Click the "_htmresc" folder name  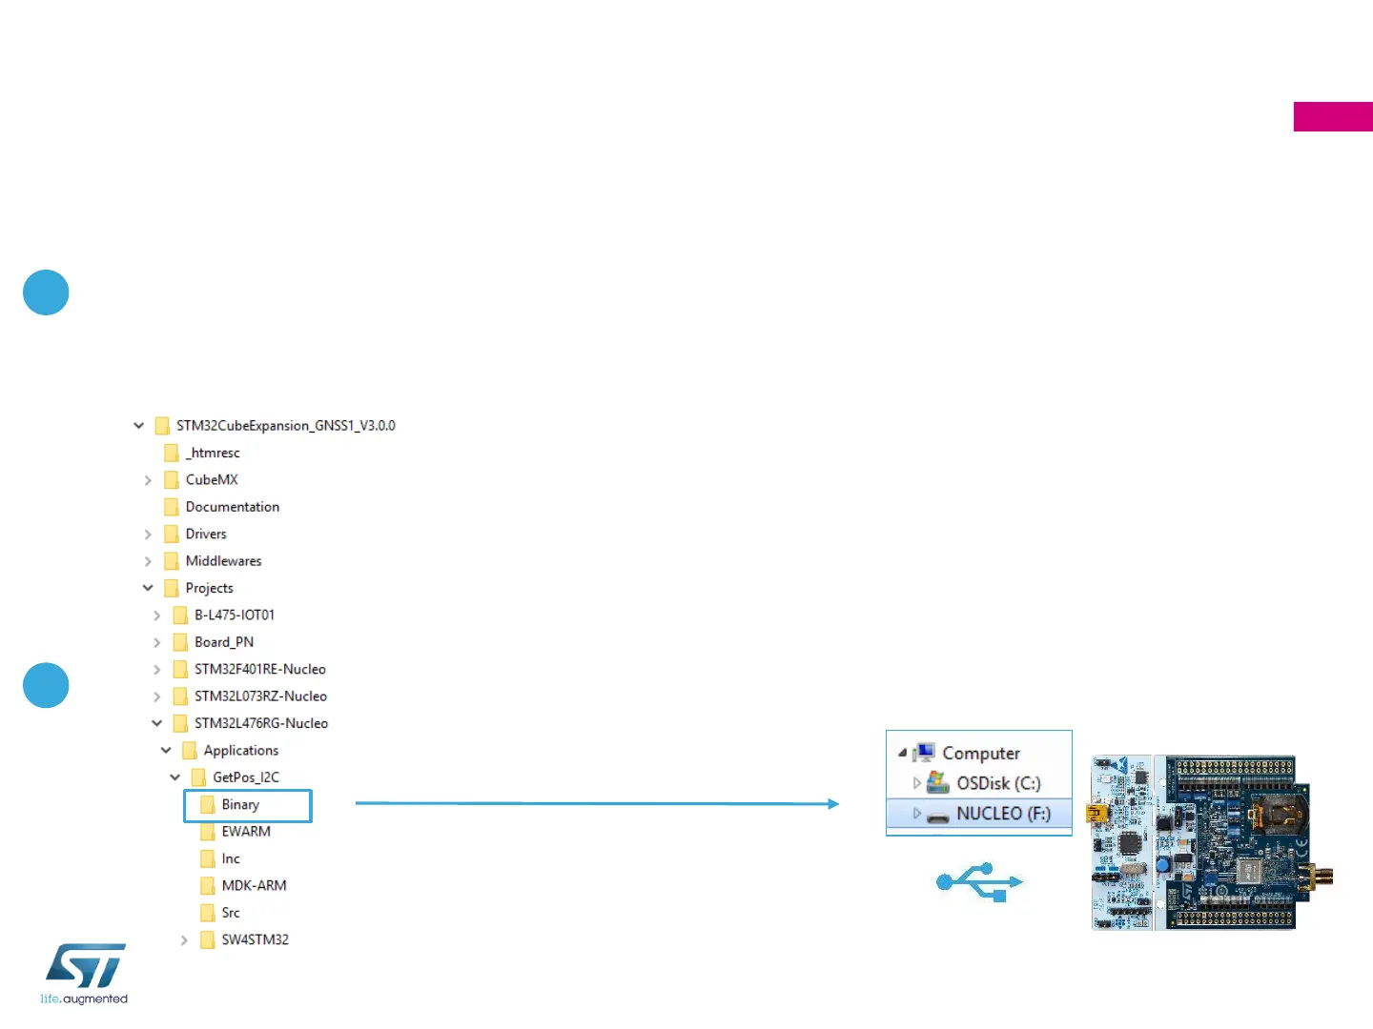click(213, 453)
